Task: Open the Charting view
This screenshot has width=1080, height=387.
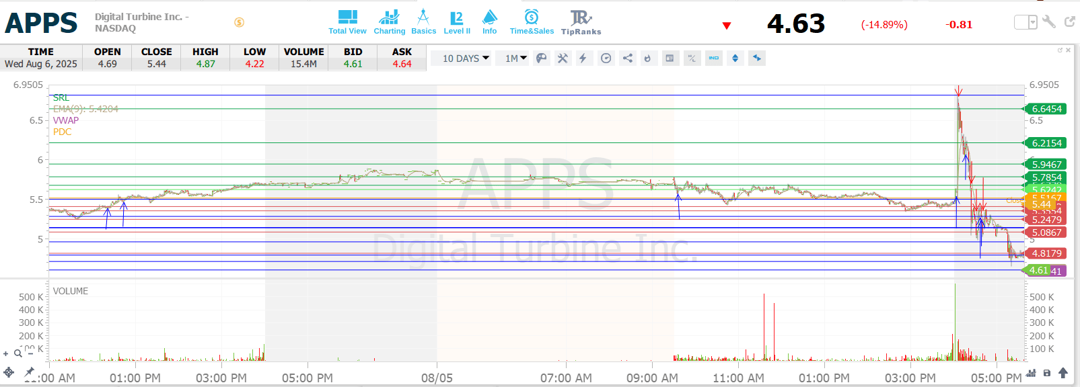Action: click(x=389, y=21)
